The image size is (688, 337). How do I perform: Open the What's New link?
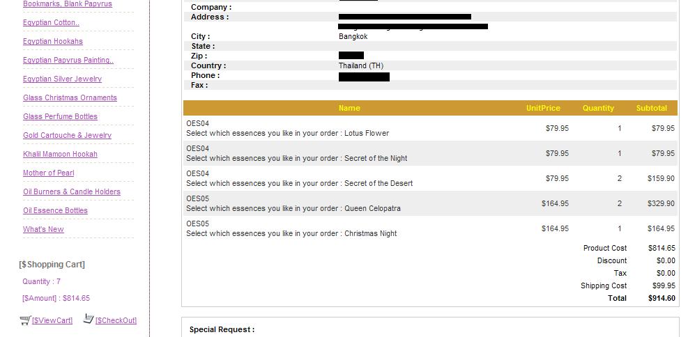coord(43,230)
